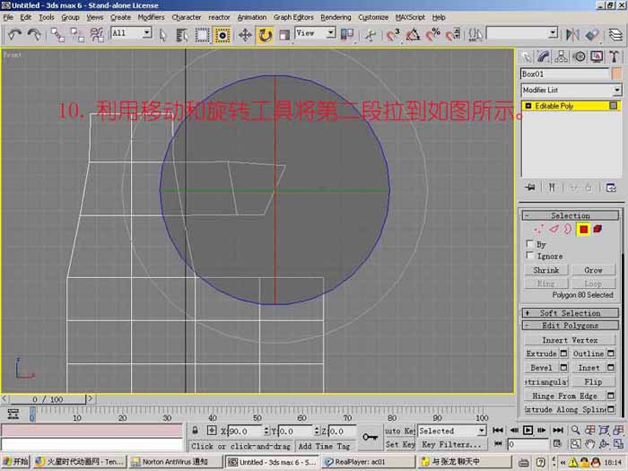Click the Mirror Selected Objects icon
This screenshot has height=471, width=628.
[572, 35]
